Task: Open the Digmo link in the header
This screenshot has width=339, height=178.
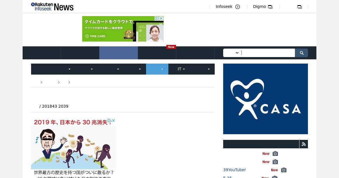Action: (x=259, y=6)
